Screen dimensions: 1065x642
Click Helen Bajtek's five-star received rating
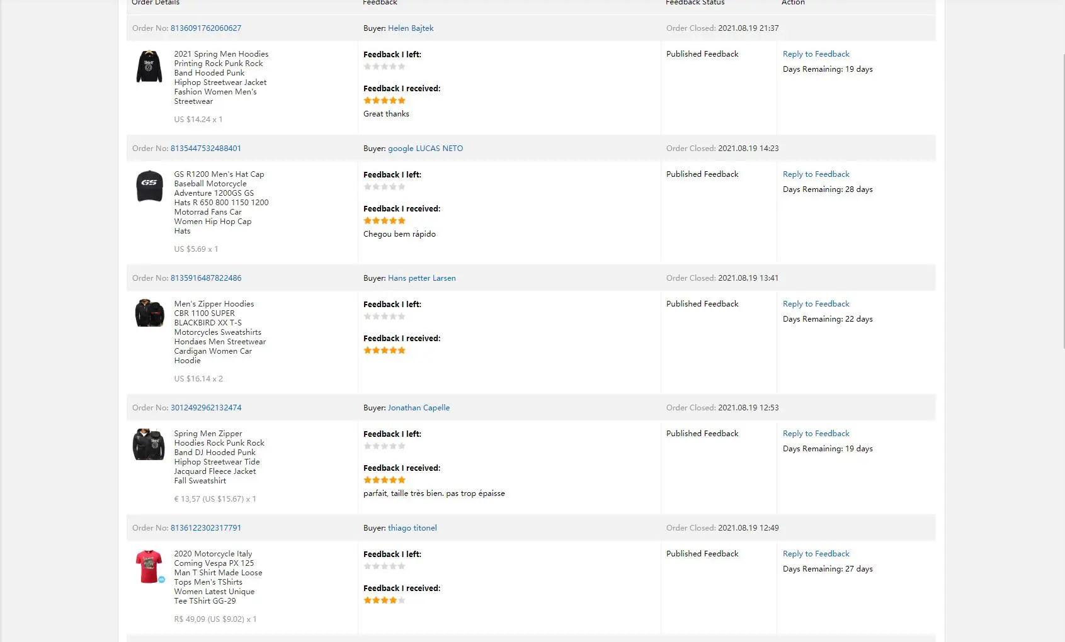[x=384, y=101]
